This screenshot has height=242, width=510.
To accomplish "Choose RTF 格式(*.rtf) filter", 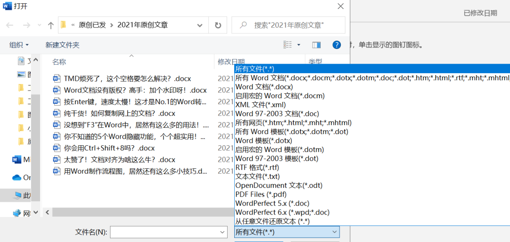I will 372,167.
